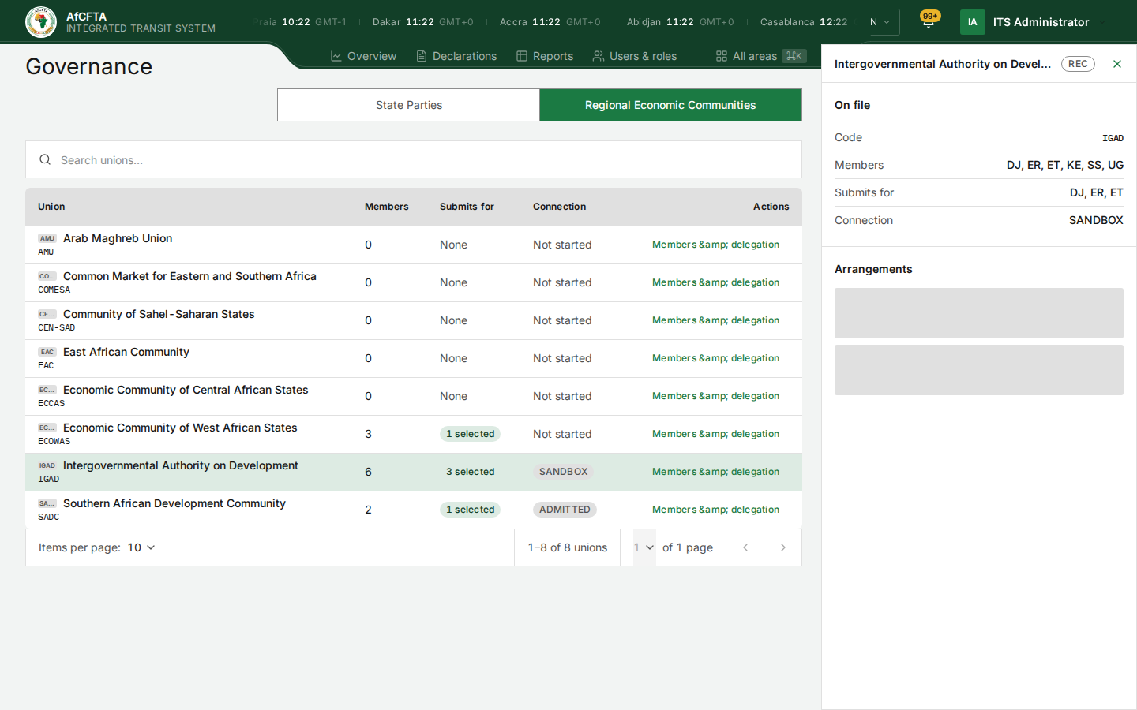Screen dimensions: 1137x710
Task: Select the Arab Maghreb Union row name
Action: pos(118,238)
